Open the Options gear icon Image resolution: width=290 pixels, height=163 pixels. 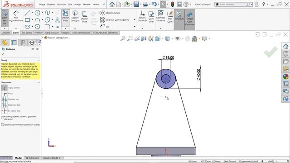tap(186, 4)
